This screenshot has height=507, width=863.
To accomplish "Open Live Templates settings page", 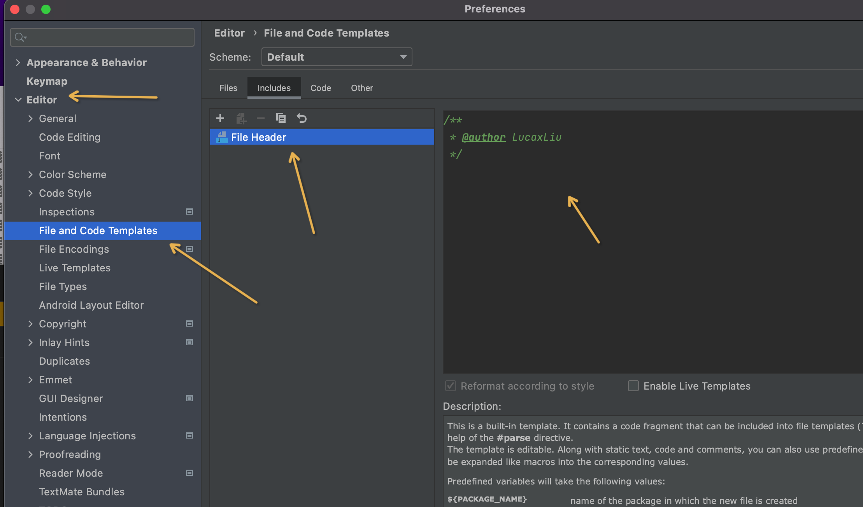I will (74, 267).
